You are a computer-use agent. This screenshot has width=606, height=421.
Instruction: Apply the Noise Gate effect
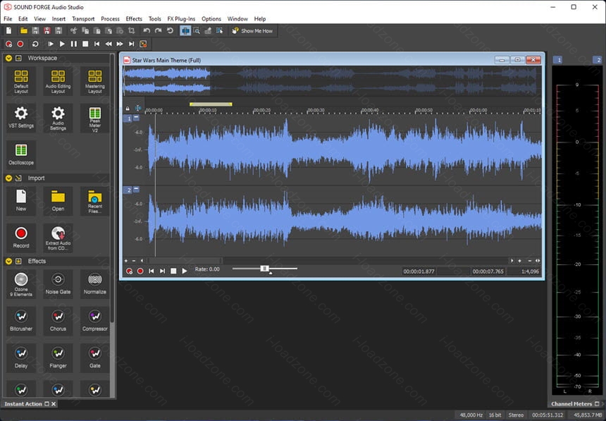pyautogui.click(x=58, y=284)
